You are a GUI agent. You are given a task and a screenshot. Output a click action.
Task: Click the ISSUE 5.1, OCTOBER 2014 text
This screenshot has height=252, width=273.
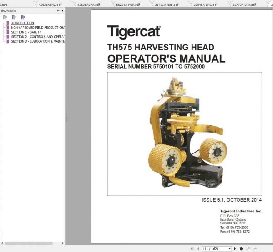point(232,200)
